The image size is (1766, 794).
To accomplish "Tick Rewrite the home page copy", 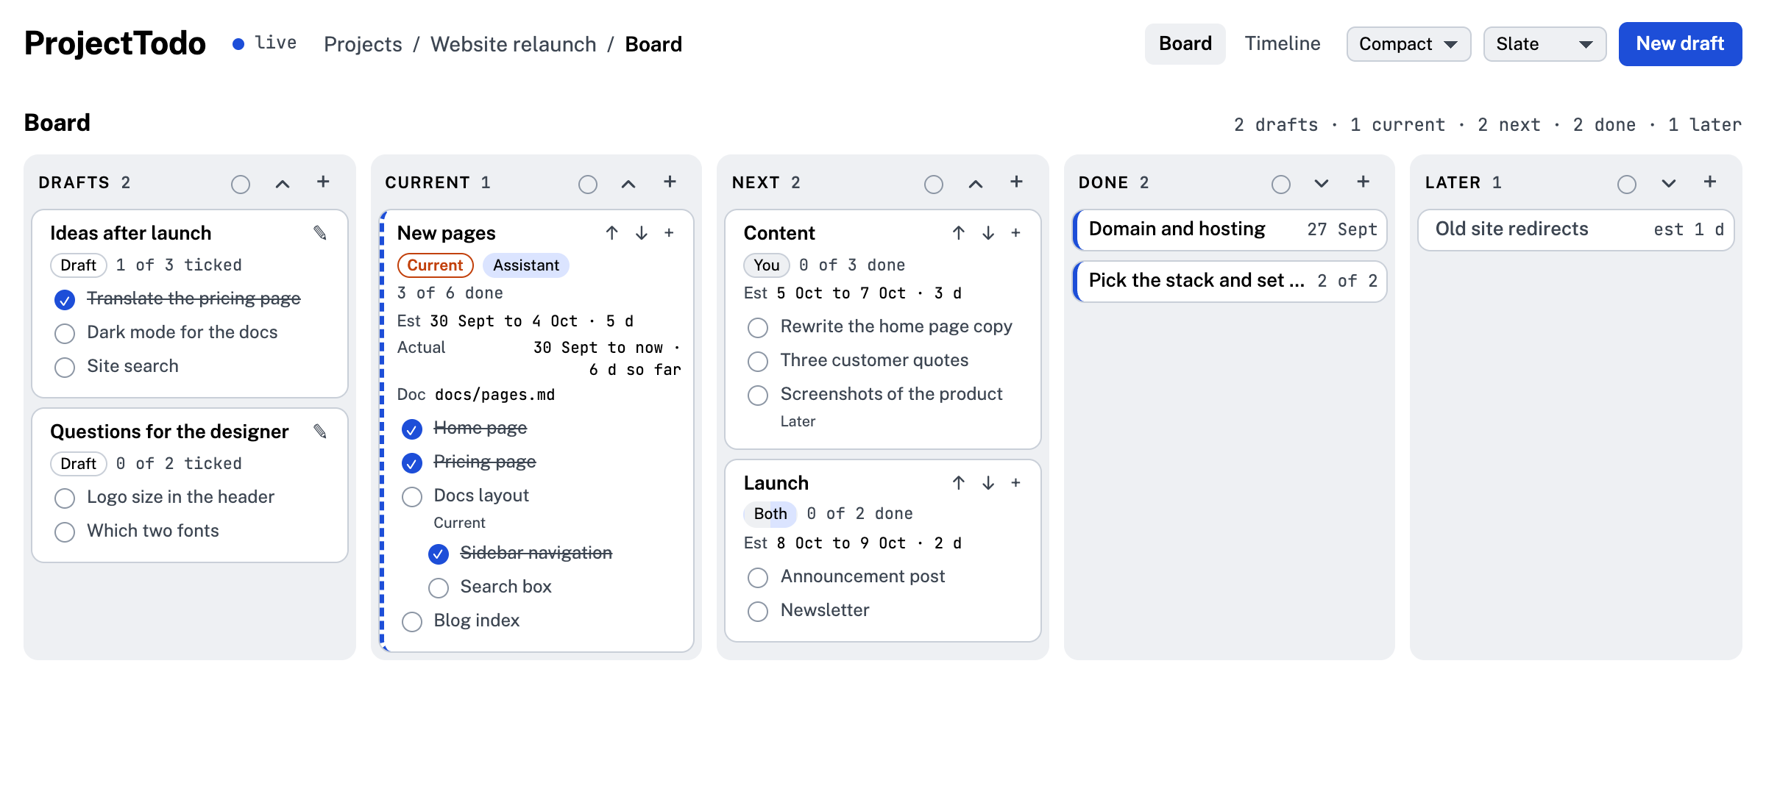I will click(758, 328).
